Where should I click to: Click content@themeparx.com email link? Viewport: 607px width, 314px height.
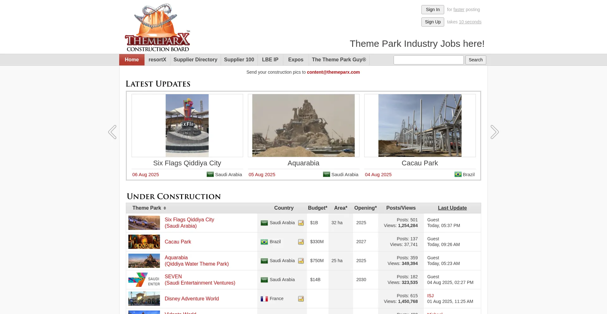coord(333,72)
